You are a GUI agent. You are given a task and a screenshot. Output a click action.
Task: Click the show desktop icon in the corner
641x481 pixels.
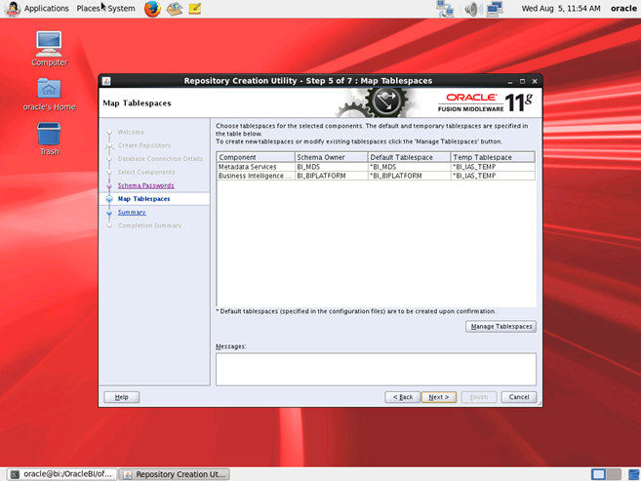coord(634,474)
